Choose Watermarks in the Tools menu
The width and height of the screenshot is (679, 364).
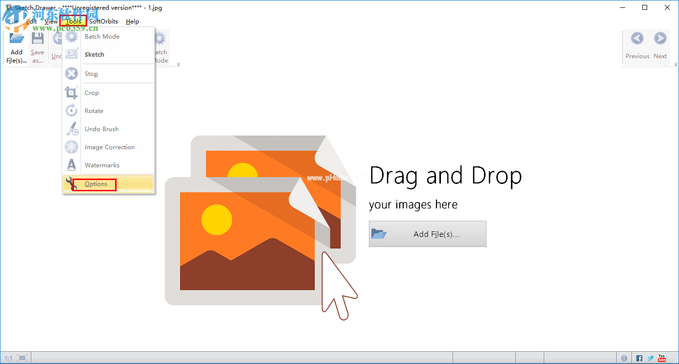[x=102, y=165]
